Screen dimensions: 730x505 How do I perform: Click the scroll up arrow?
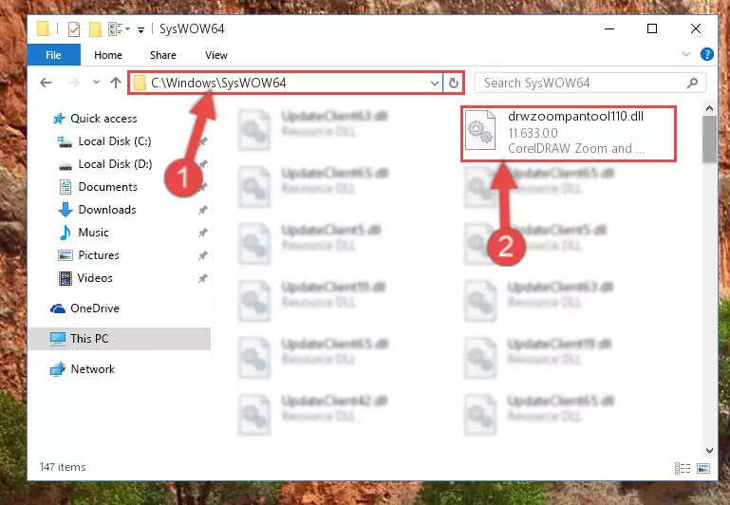[x=709, y=109]
